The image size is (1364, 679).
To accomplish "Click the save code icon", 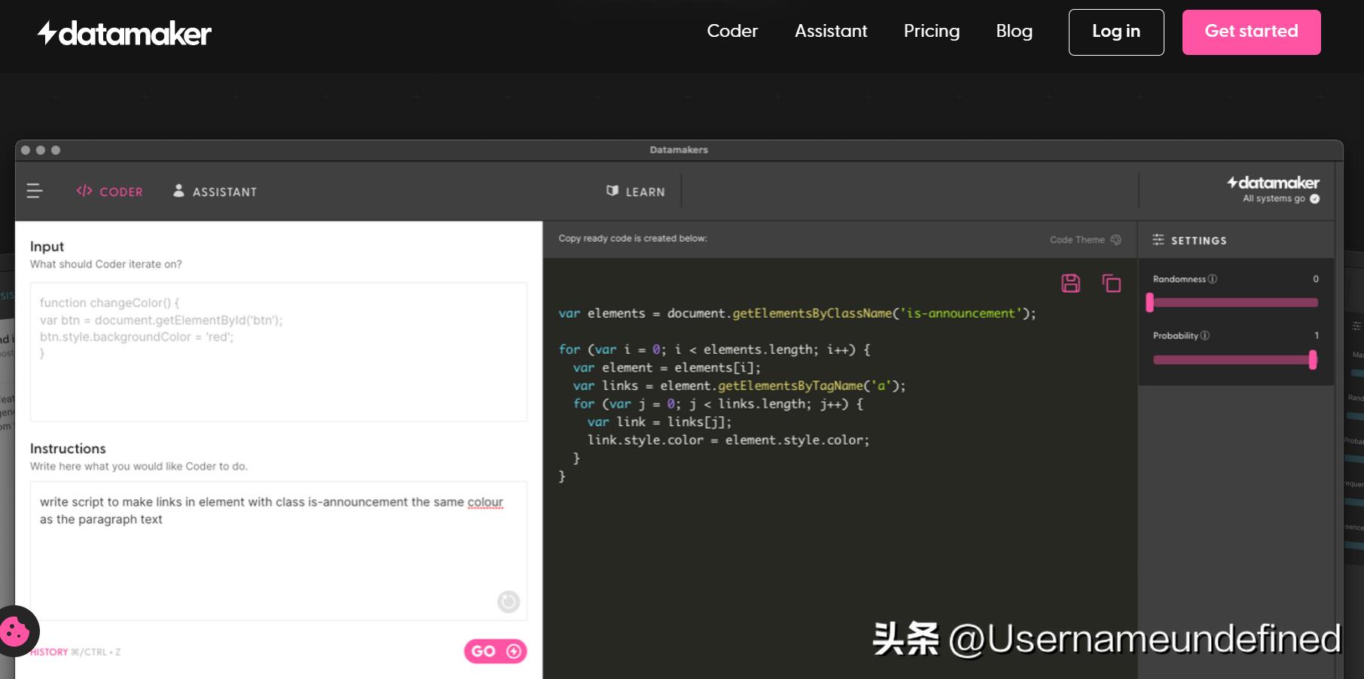I will tap(1070, 283).
